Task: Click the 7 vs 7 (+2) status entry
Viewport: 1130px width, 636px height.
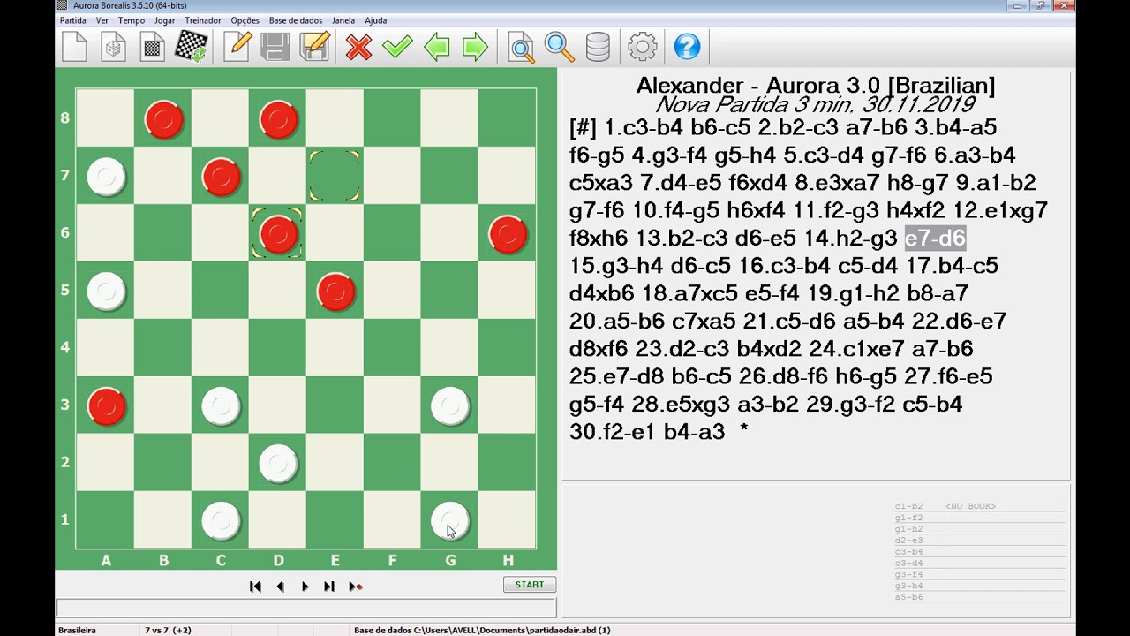Action: click(169, 630)
